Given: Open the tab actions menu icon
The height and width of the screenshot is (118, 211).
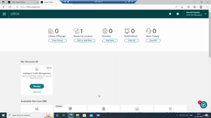Looking at the screenshot, I should pos(3,2).
